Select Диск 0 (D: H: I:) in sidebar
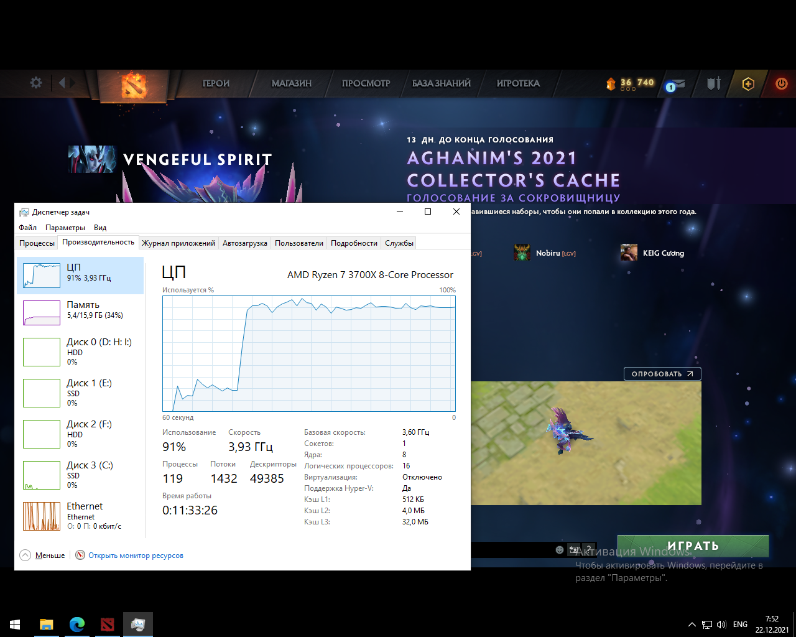The width and height of the screenshot is (796, 637). point(80,351)
